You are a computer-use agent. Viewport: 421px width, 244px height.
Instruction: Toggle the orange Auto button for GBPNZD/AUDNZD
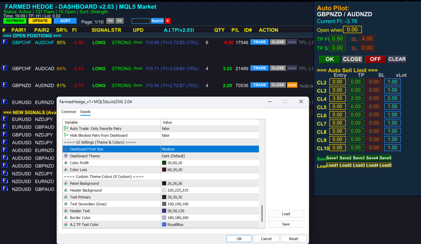click(292, 85)
